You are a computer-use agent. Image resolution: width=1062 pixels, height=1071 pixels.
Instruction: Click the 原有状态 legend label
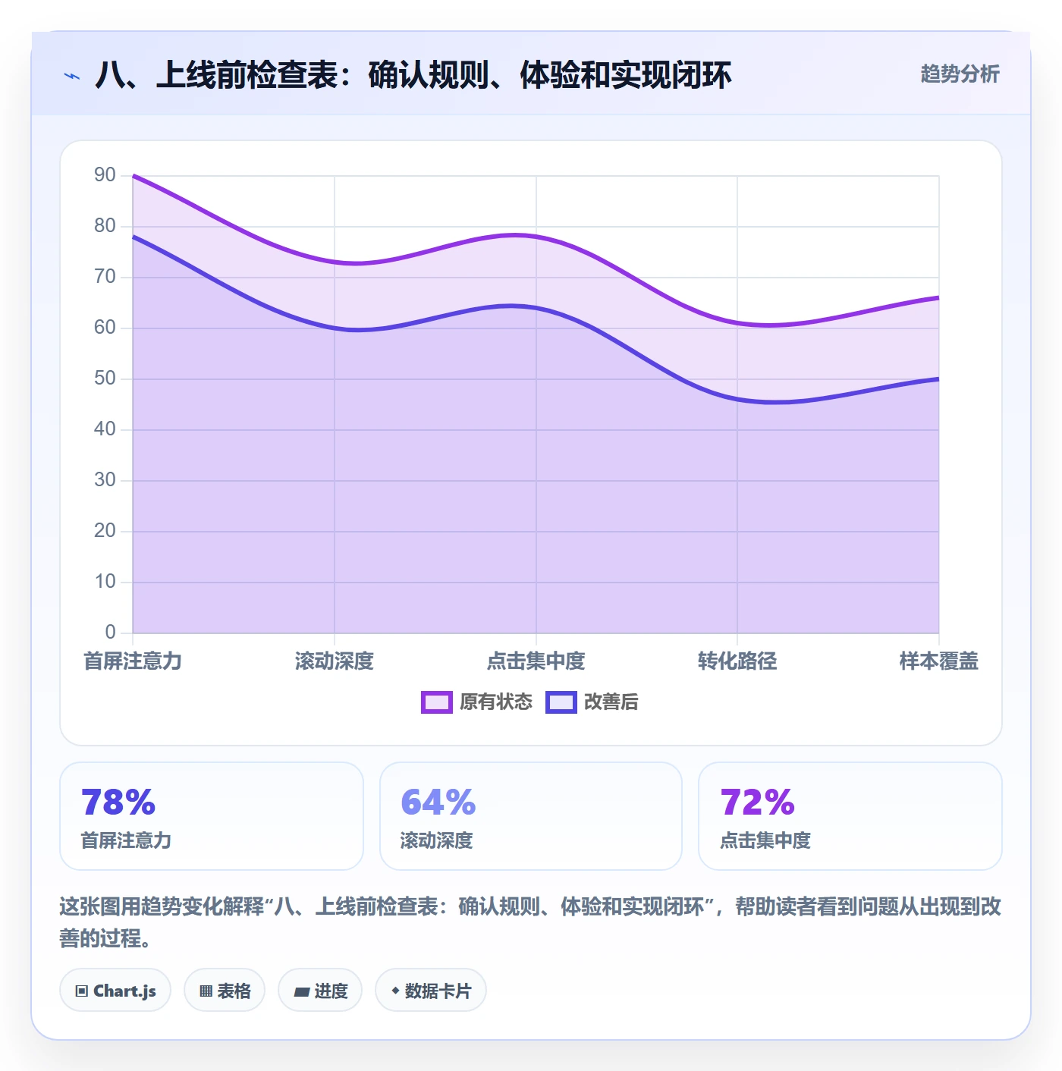tap(496, 702)
